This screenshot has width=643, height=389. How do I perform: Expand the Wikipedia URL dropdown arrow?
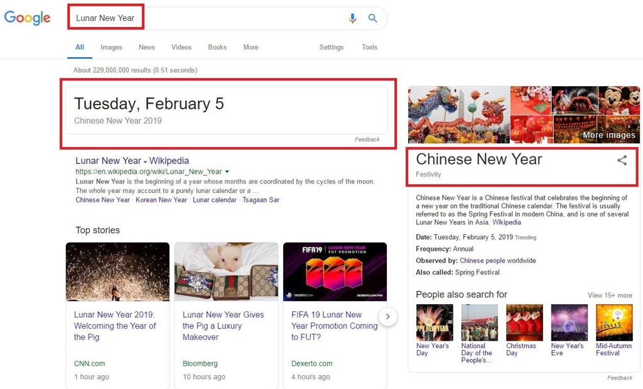pyautogui.click(x=227, y=172)
